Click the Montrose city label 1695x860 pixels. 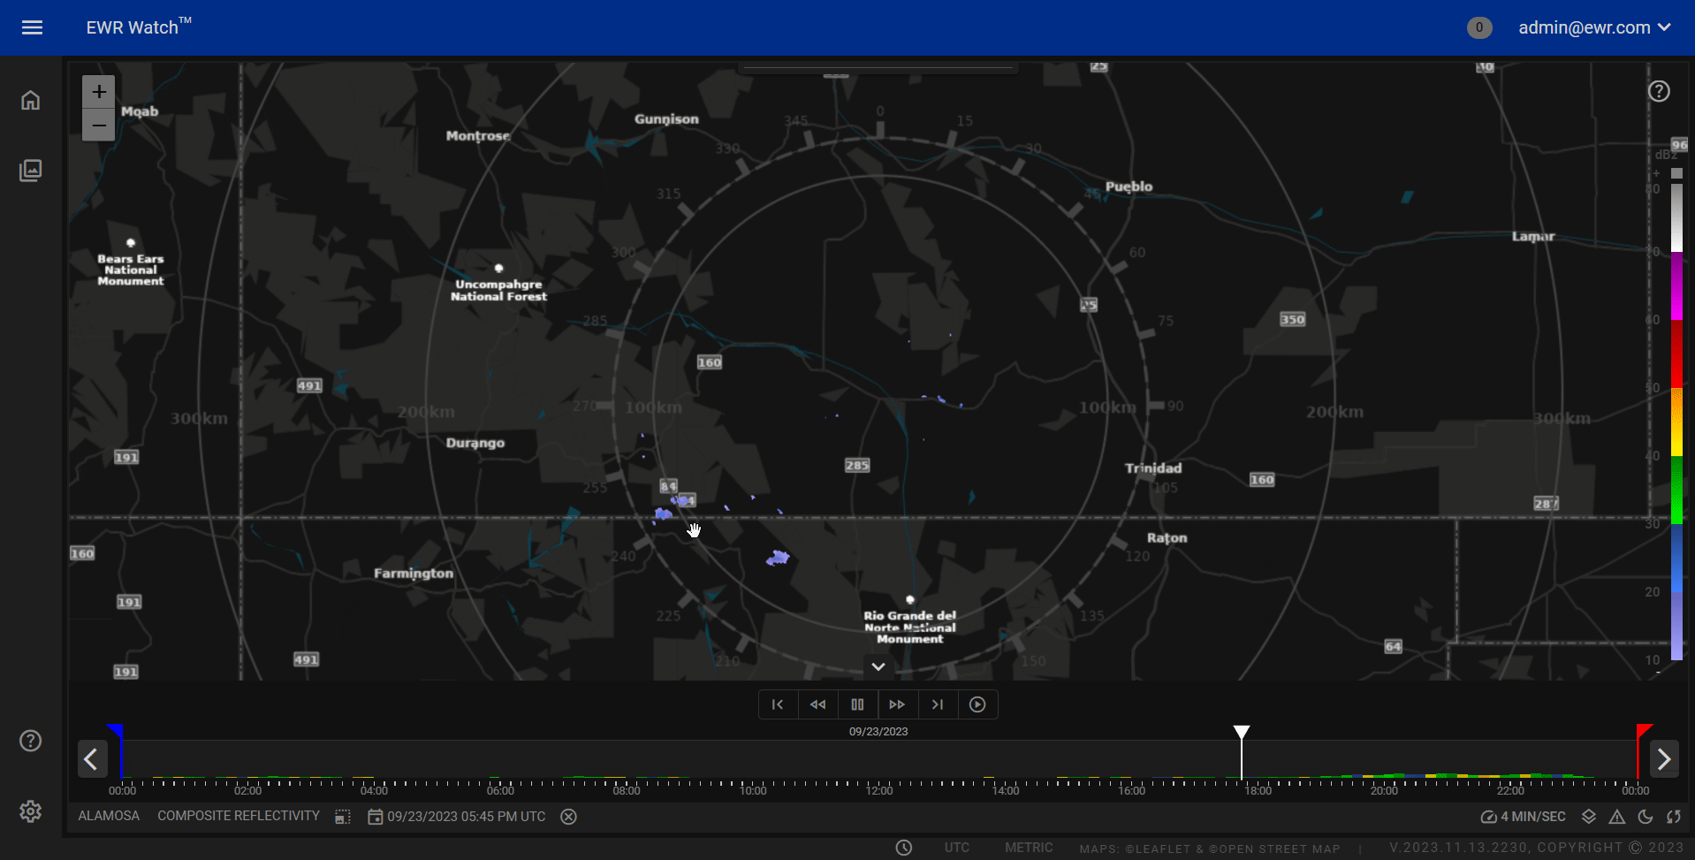[x=478, y=135]
